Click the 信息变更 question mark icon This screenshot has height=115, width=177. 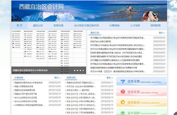122,92
